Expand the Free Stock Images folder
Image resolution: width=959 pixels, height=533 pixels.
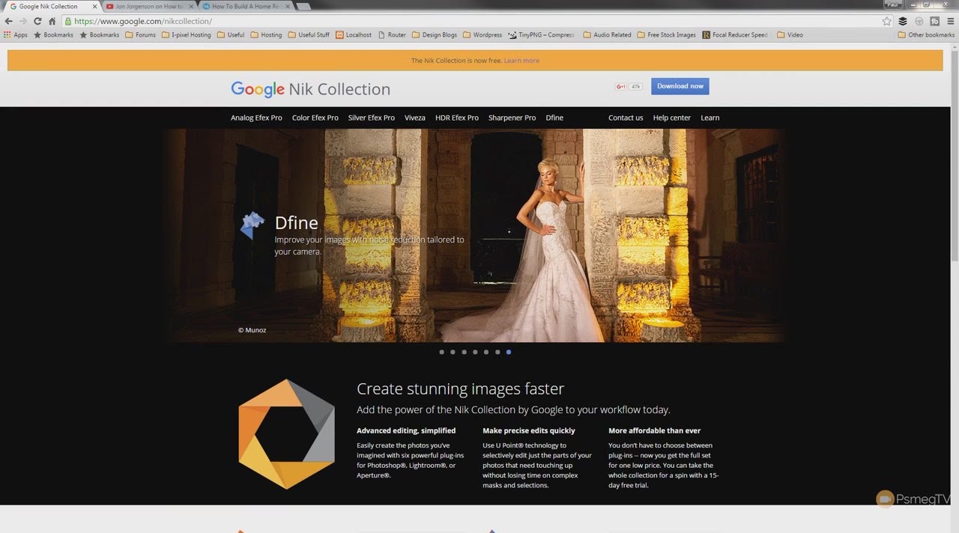pyautogui.click(x=666, y=34)
